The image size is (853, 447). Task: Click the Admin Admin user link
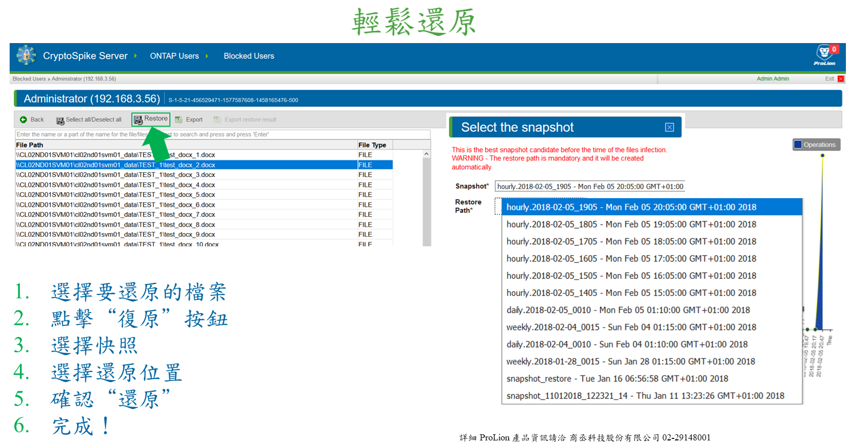point(772,79)
